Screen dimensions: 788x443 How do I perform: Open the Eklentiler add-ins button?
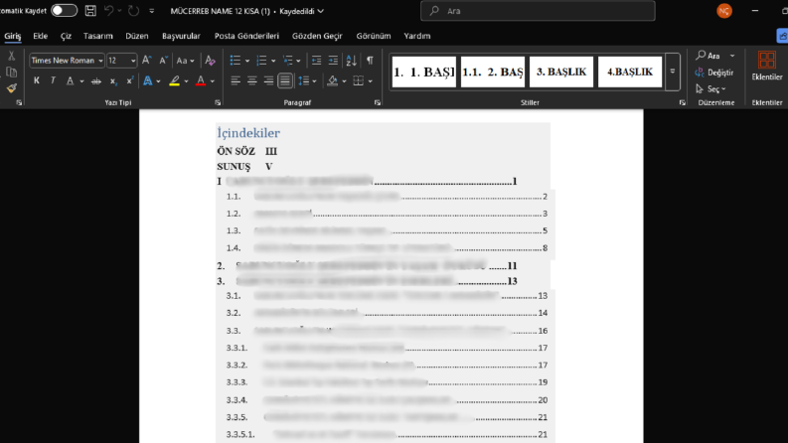point(767,66)
